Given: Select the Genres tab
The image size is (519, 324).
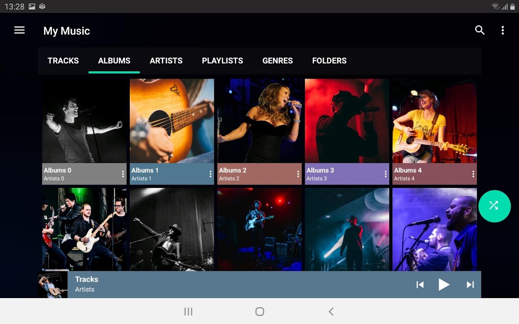Looking at the screenshot, I should click(278, 61).
